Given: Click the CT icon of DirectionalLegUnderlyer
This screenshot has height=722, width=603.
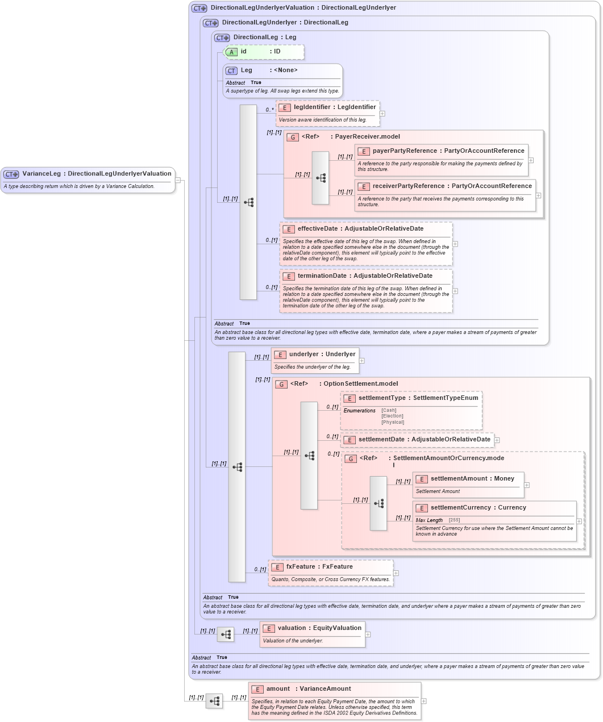Looking at the screenshot, I should click(x=211, y=23).
